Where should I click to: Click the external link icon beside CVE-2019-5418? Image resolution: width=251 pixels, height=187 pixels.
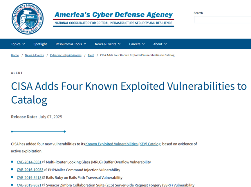tap(44, 177)
